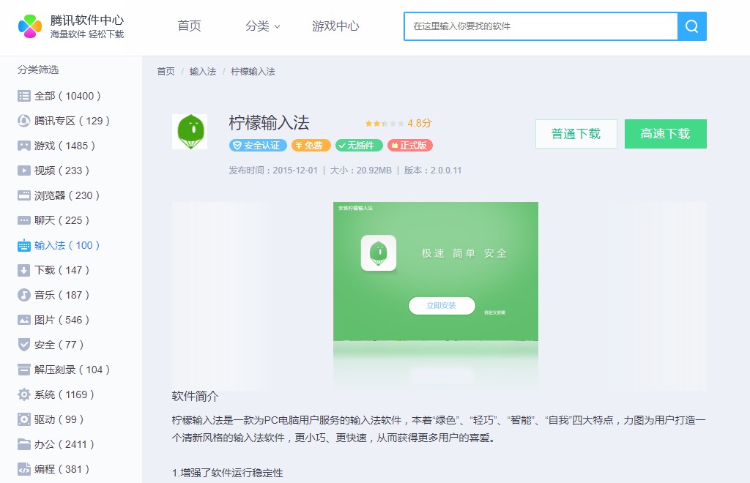Select the 输入法 category icon in sidebar
This screenshot has height=483, width=750.
[x=23, y=245]
